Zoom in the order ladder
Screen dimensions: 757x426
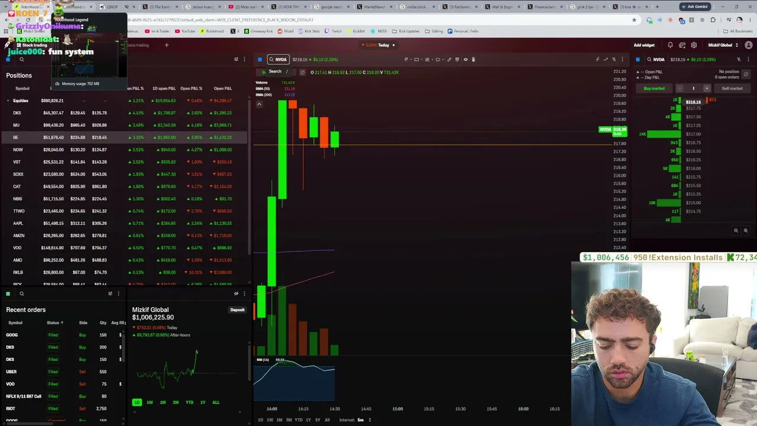745,231
